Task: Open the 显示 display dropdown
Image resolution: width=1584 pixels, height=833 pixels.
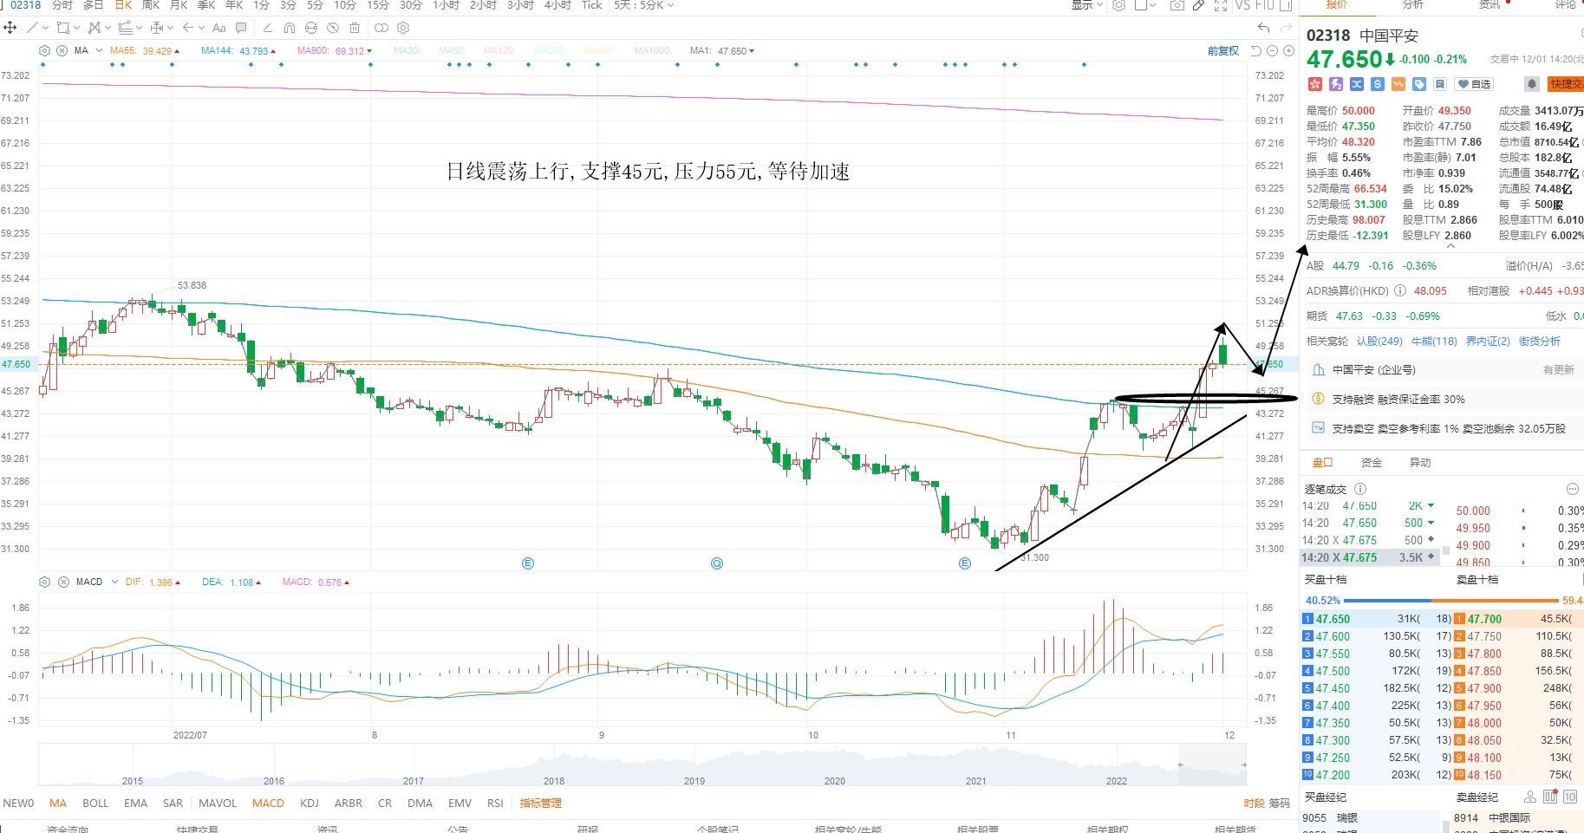Action: [1086, 5]
